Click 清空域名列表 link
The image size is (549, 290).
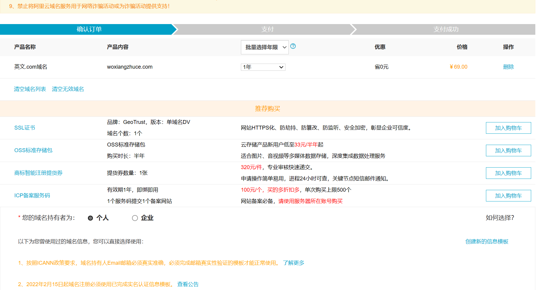pyautogui.click(x=30, y=89)
